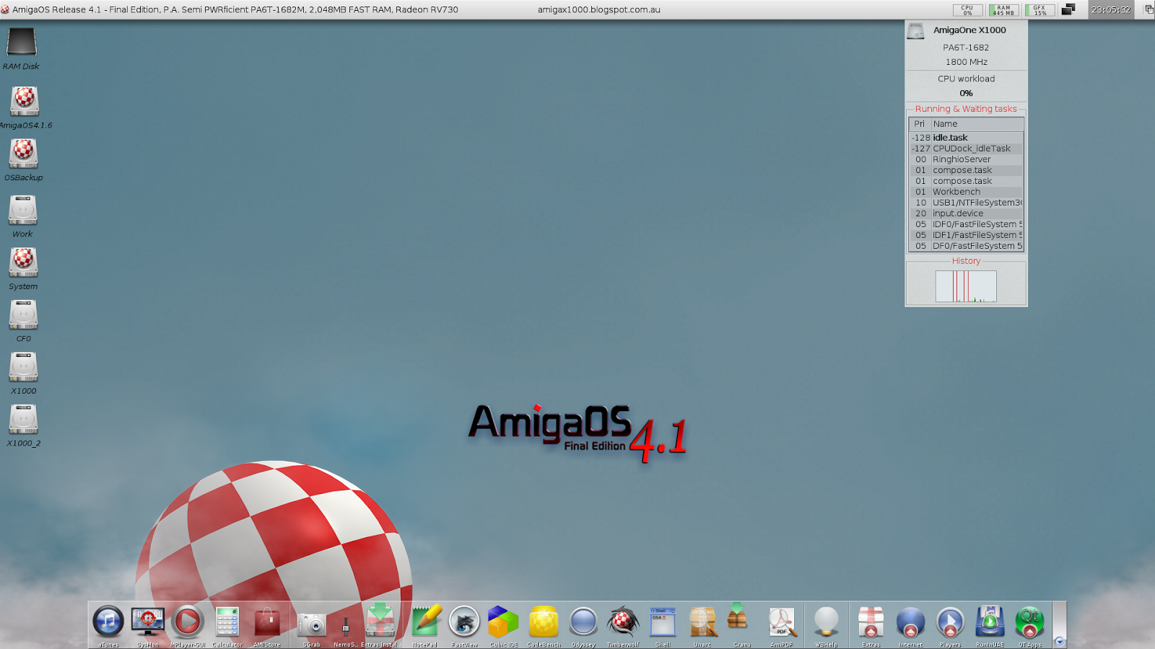Select the IDF0/FastFileSystem task row
The height and width of the screenshot is (649, 1155).
[966, 224]
